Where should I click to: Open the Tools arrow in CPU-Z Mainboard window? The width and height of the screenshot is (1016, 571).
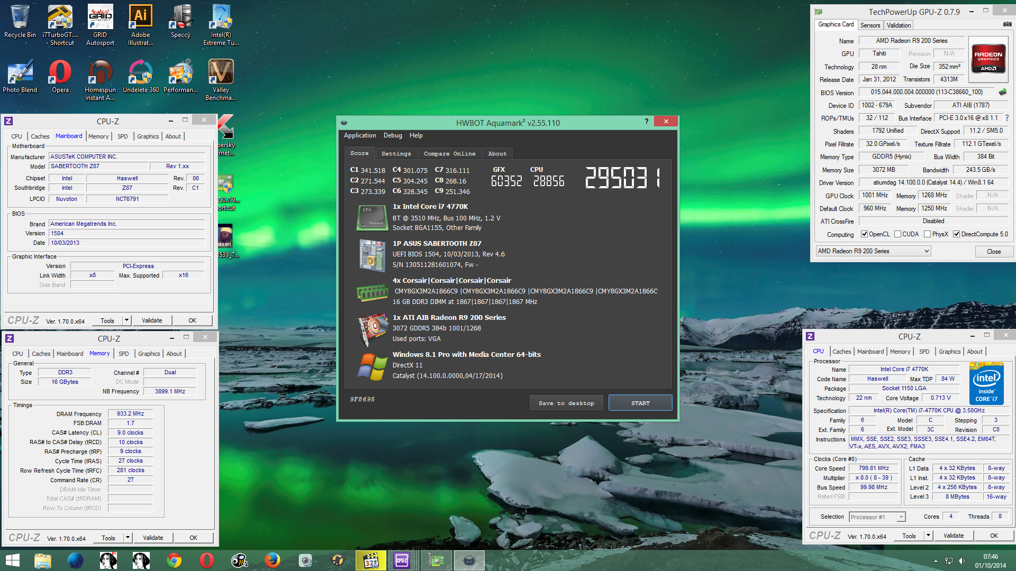126,320
